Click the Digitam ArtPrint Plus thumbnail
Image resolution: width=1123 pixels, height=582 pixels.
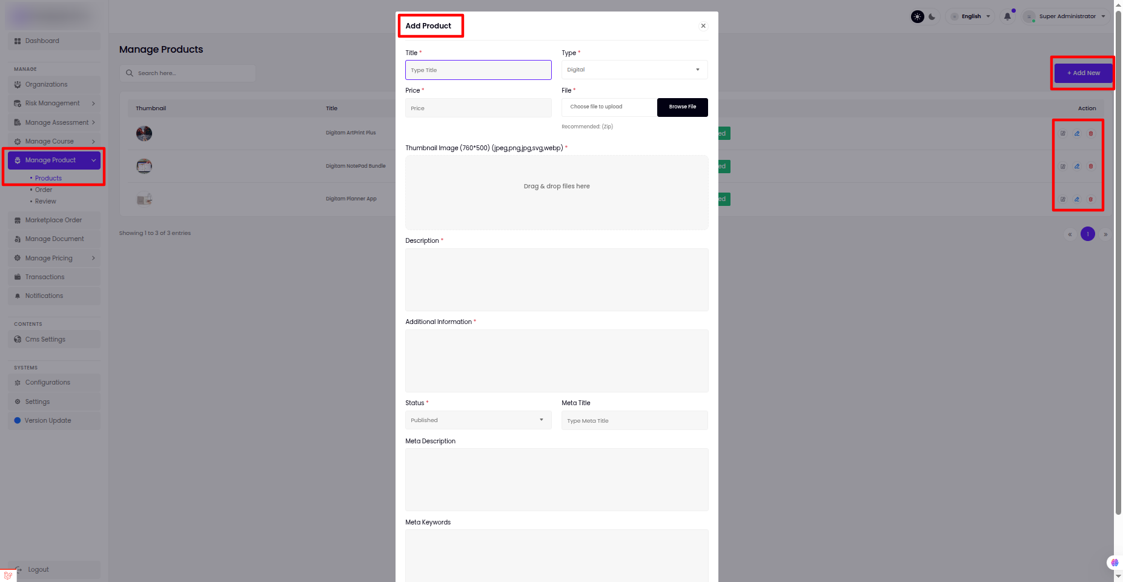point(144,133)
